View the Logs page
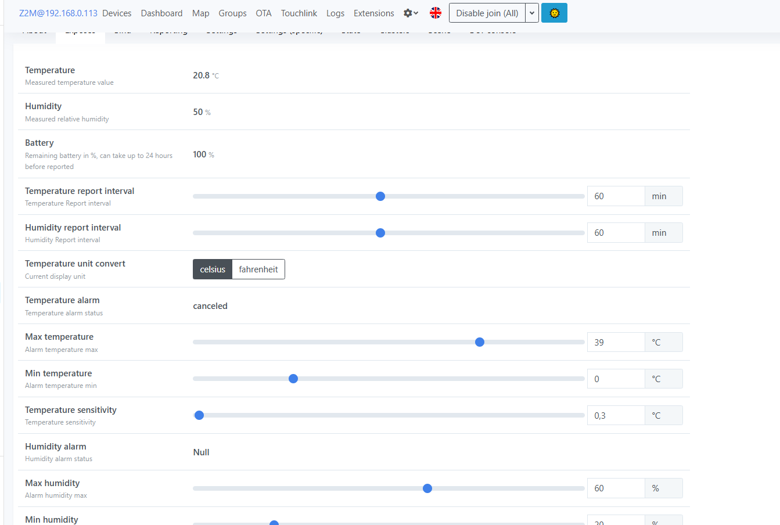The width and height of the screenshot is (780, 525). [335, 13]
